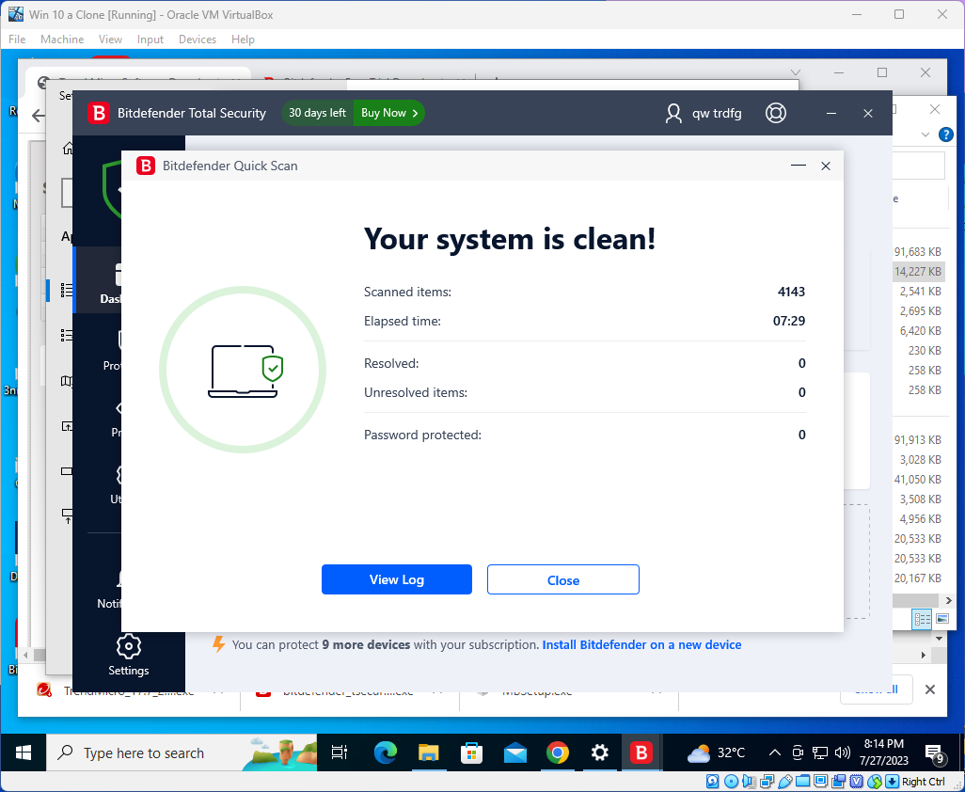
Task: Open weather widget showing 32°C
Action: click(x=716, y=752)
